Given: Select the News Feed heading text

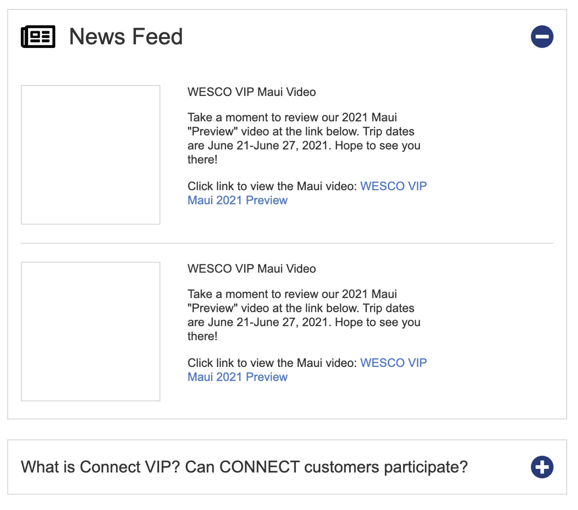Looking at the screenshot, I should [x=126, y=36].
